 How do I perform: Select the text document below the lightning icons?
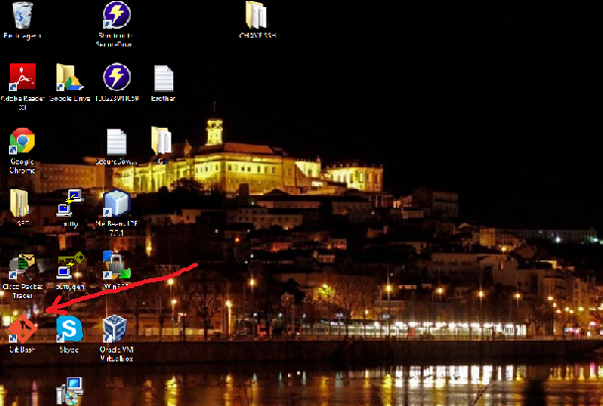click(116, 142)
